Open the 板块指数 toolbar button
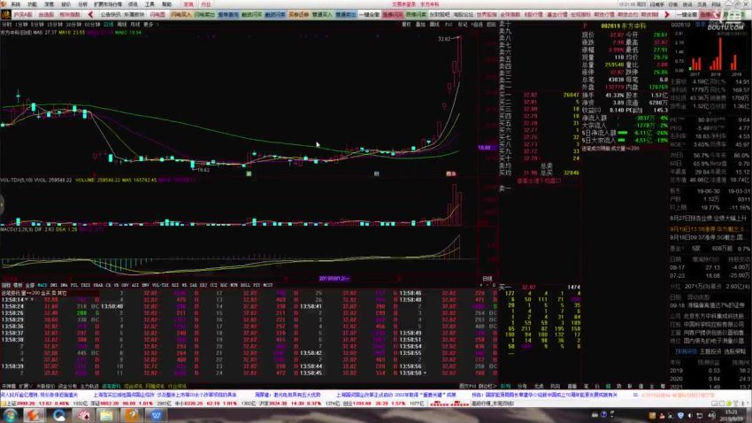 point(70,14)
